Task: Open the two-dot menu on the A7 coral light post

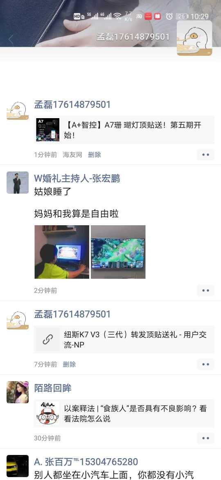Action: [x=205, y=155]
